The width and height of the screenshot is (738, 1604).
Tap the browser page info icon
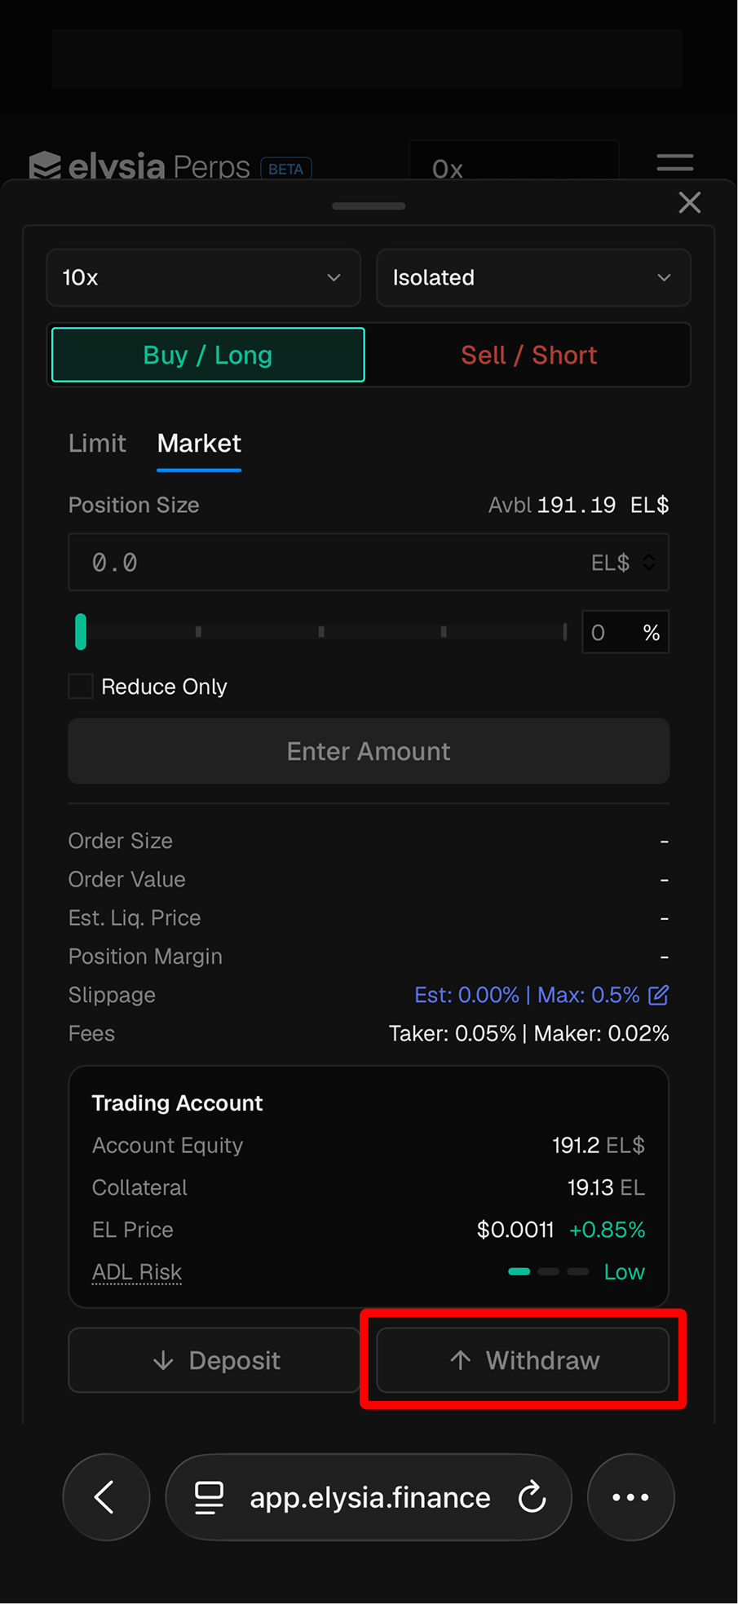tap(209, 1498)
